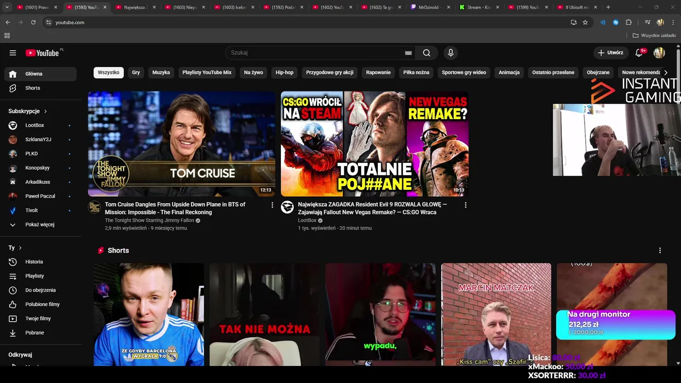Open the Konopskyy subscription channel

(40, 168)
